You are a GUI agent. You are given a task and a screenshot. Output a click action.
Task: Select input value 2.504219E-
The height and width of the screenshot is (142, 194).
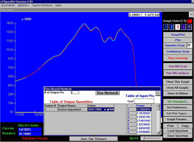tap(144, 117)
